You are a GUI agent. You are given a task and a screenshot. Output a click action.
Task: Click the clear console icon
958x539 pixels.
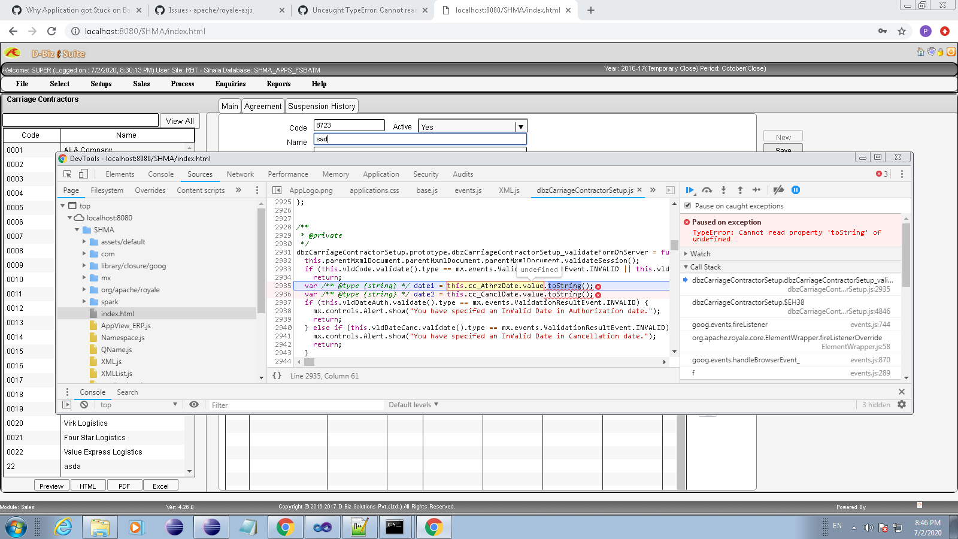pos(83,405)
